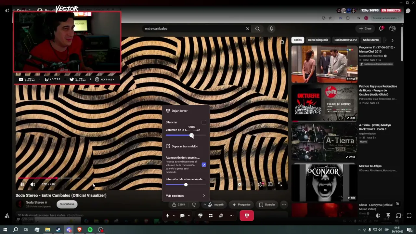Screen dimensions: 416x234
Task: Mute the YouTube player volume icon
Action: (32, 184)
